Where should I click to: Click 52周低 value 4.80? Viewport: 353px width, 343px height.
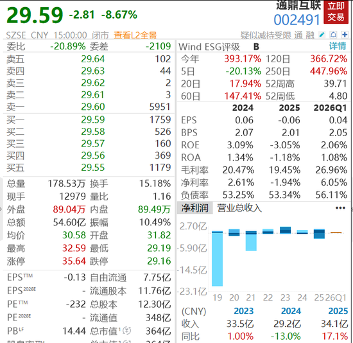tap(338, 96)
